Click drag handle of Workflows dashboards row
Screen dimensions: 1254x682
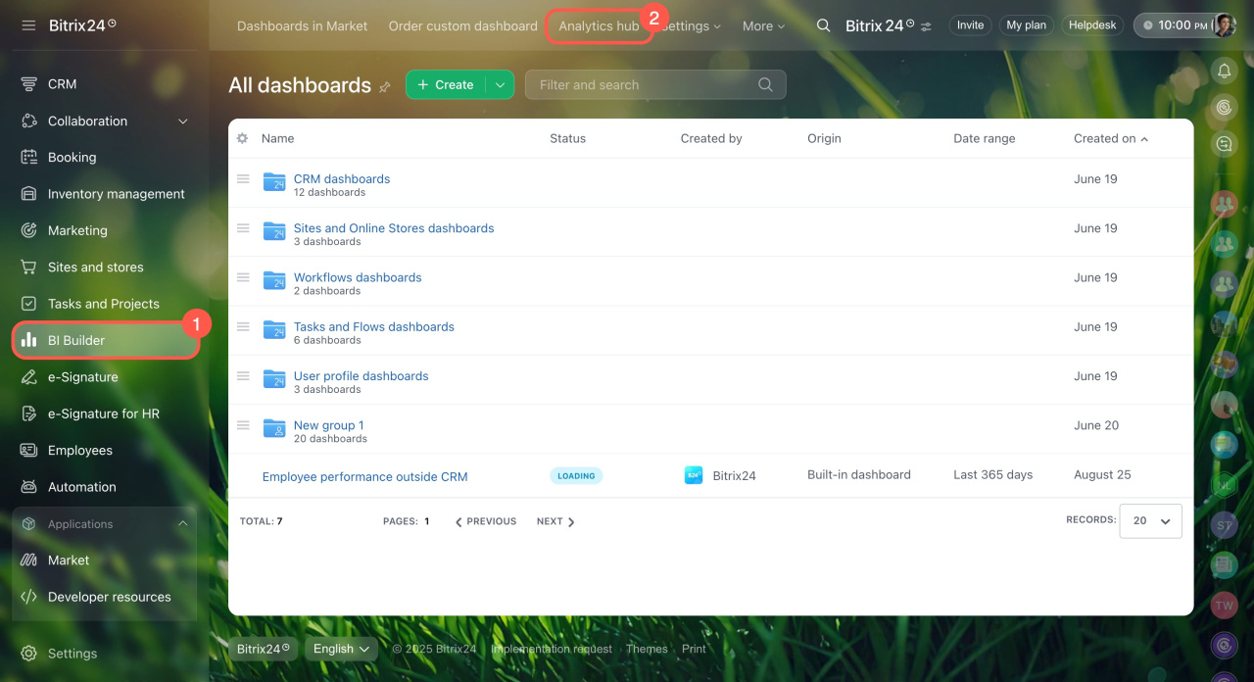tap(243, 277)
